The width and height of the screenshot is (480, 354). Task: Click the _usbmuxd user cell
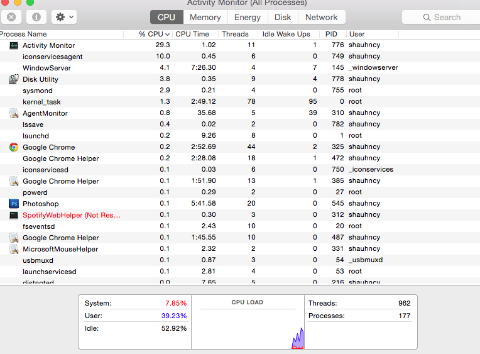pos(366,260)
